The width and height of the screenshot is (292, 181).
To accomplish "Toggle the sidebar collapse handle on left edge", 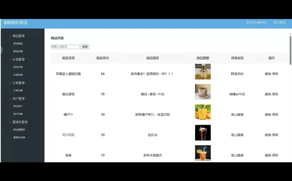I will click(x=1, y=50).
